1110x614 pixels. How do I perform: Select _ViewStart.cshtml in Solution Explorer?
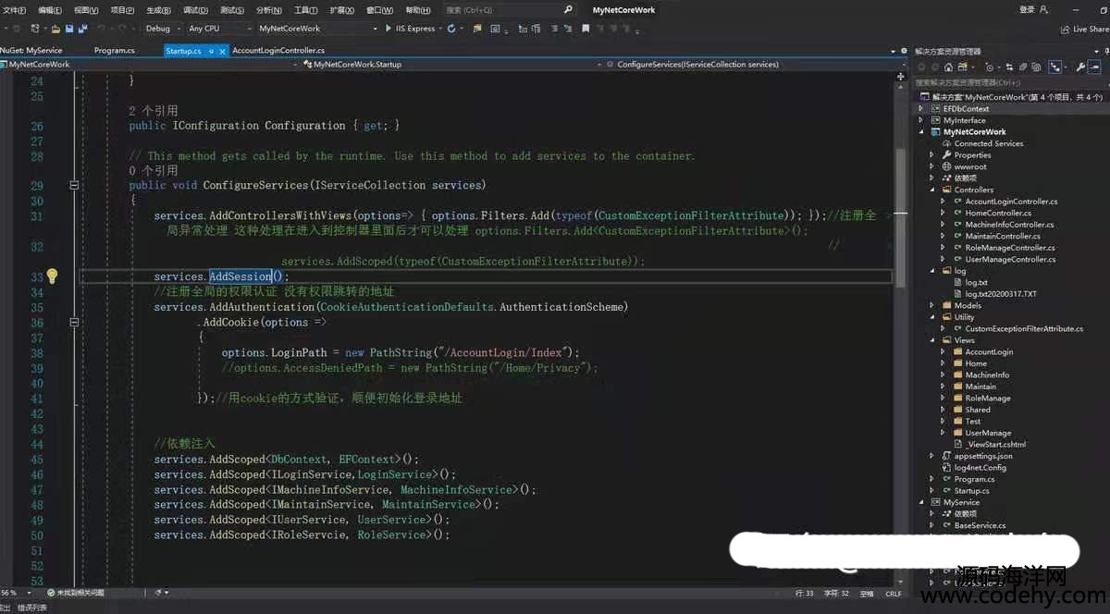996,445
